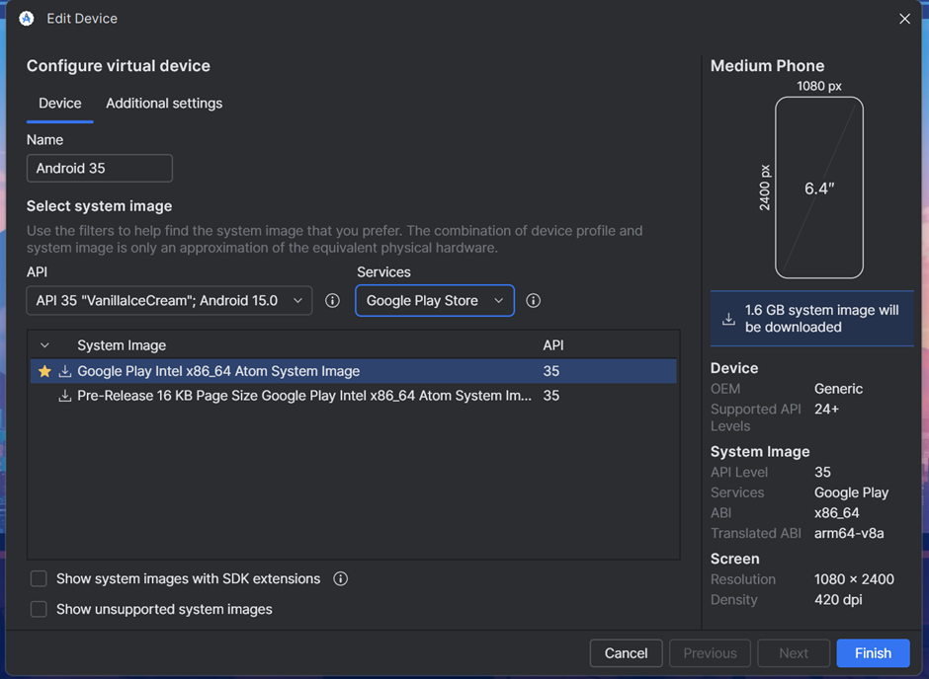Click the '1.6 GB system image will be downloaded' text
The width and height of the screenshot is (929, 679).
(821, 319)
